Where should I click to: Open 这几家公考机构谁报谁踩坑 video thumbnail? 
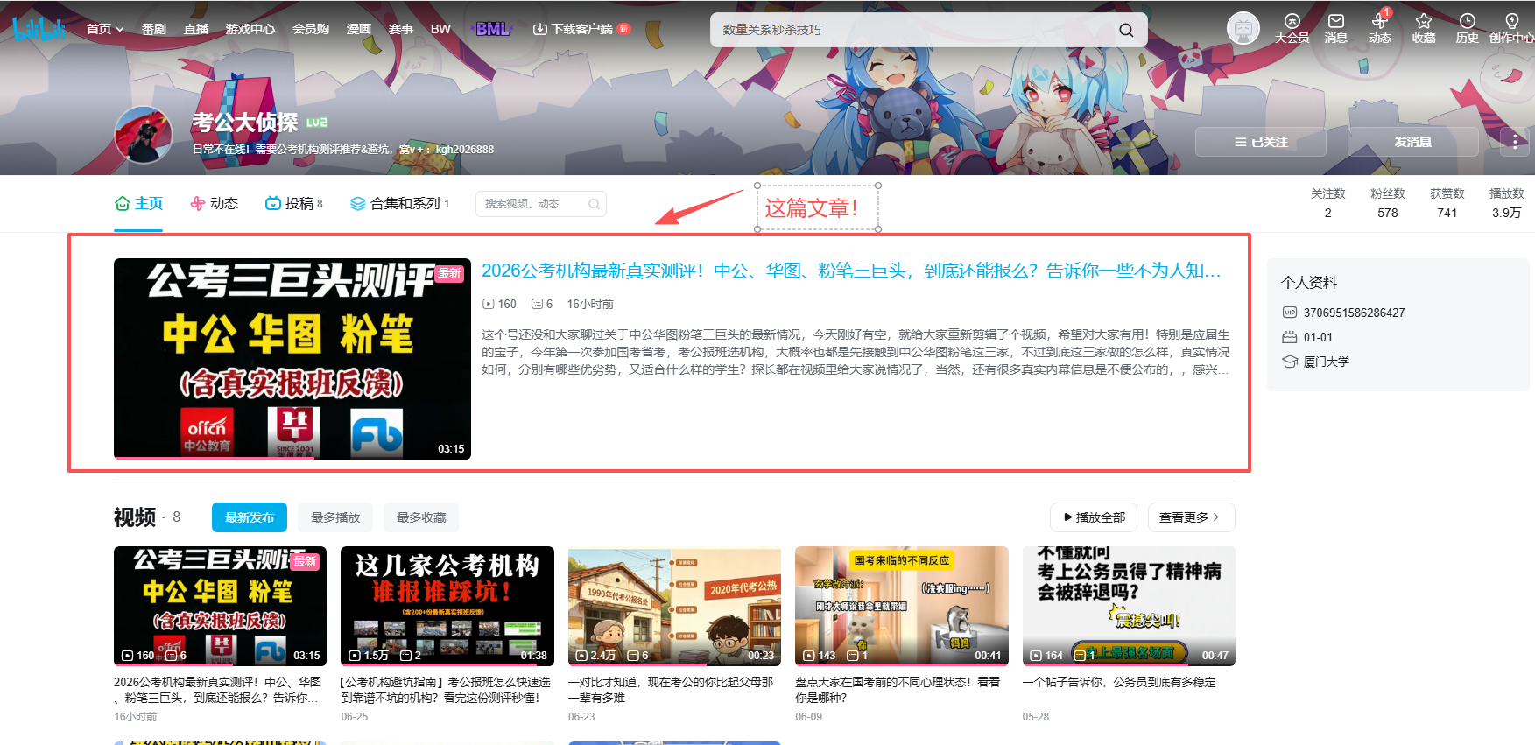447,606
